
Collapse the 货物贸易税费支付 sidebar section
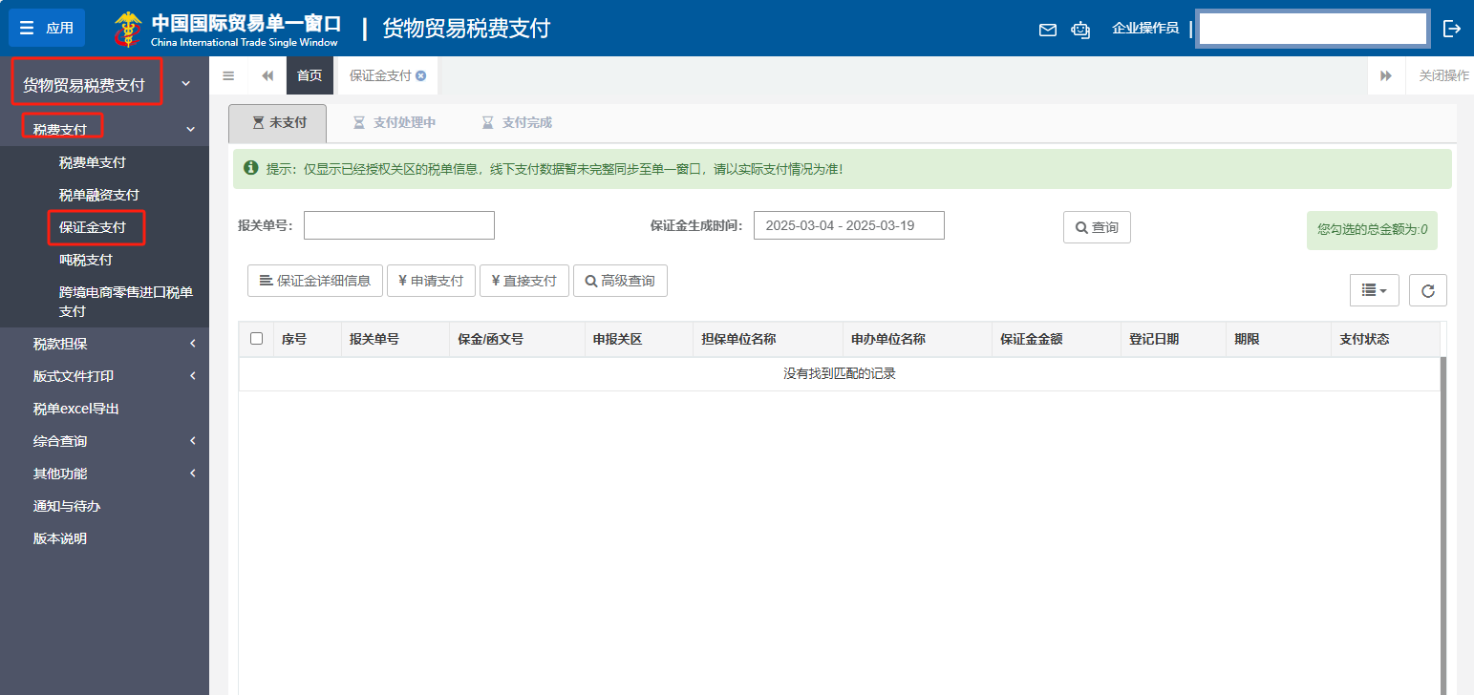[186, 84]
